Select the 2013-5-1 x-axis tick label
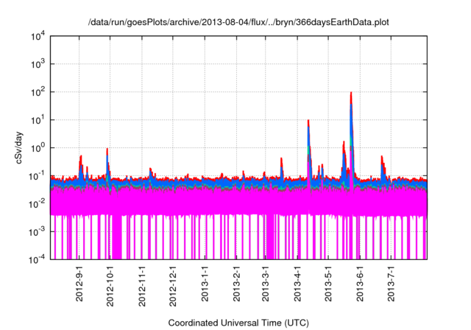This screenshot has width=471, height=330. click(327, 285)
